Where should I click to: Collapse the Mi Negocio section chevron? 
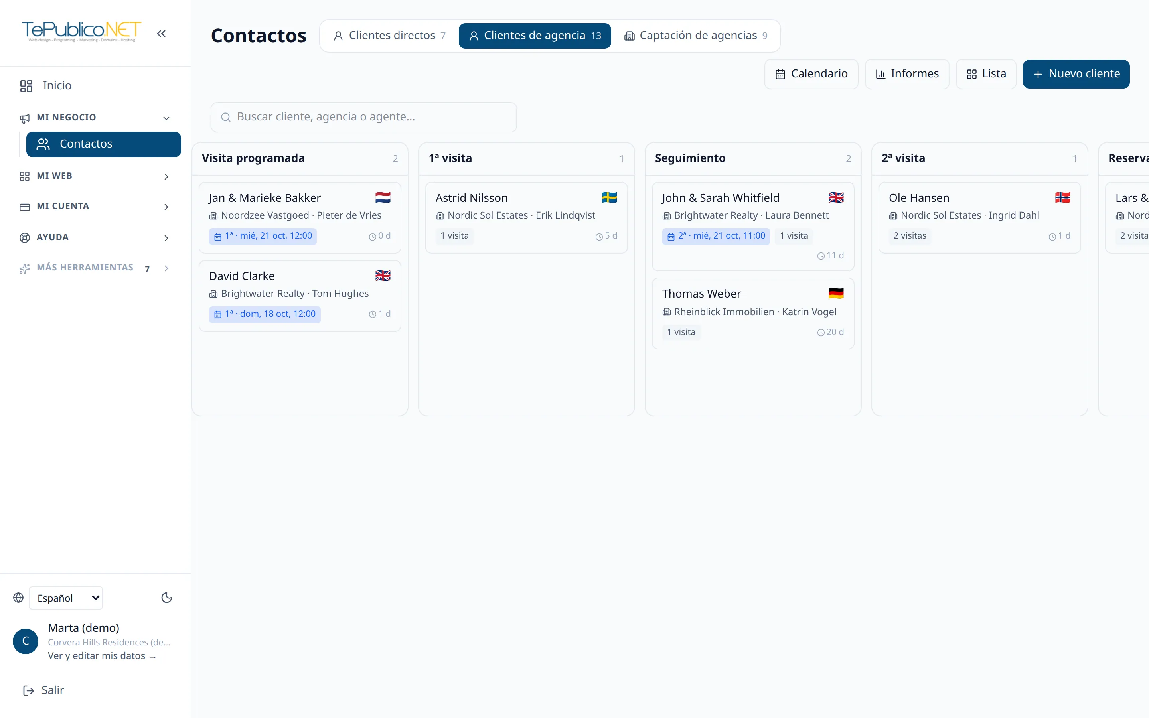166,118
